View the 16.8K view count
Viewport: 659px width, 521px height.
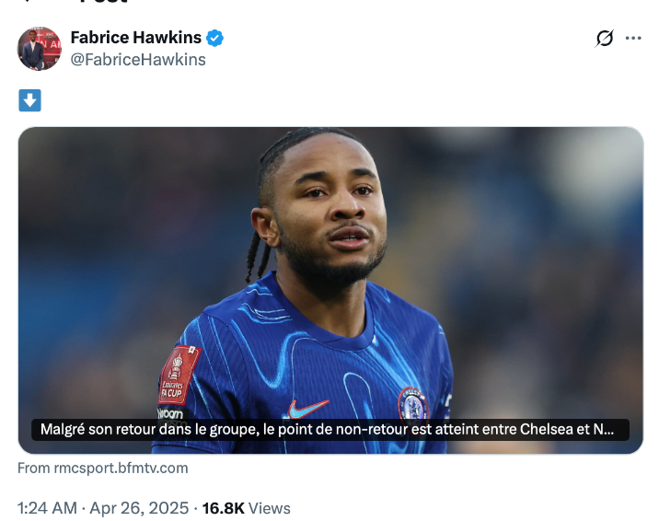[223, 508]
